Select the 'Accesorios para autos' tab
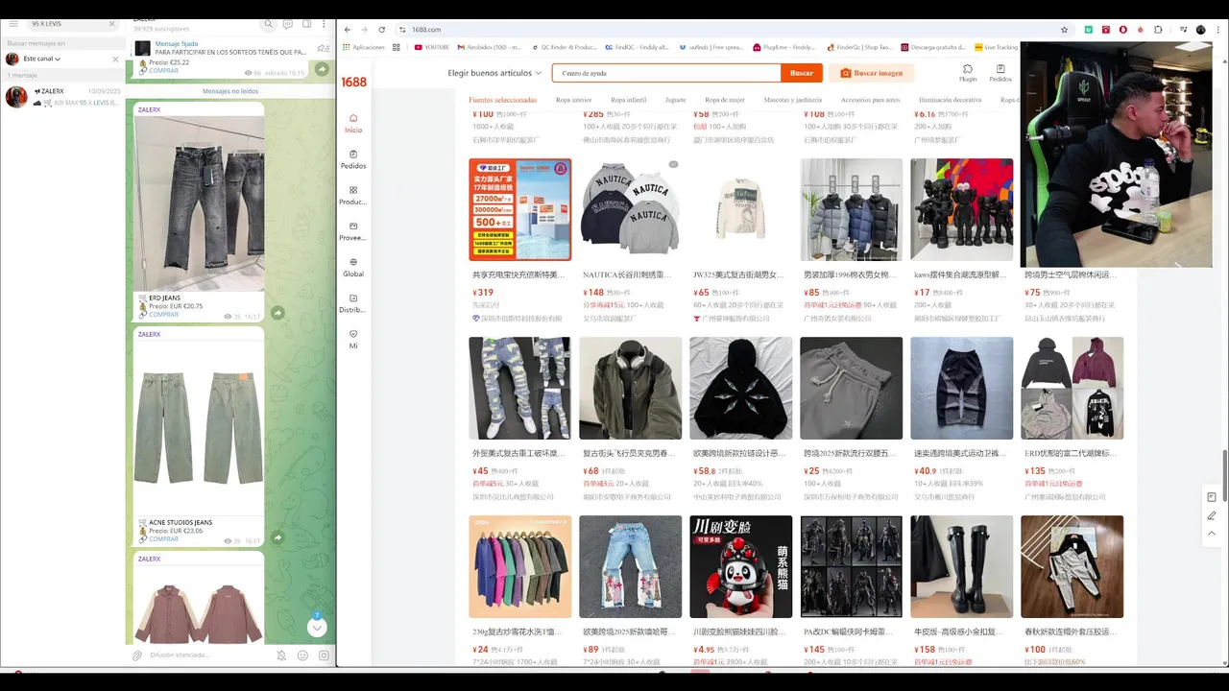Image resolution: width=1229 pixels, height=691 pixels. 870,100
